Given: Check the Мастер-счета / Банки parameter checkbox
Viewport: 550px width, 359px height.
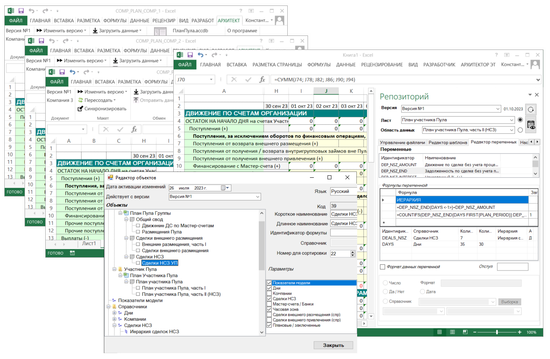Looking at the screenshot, I should click(269, 304).
